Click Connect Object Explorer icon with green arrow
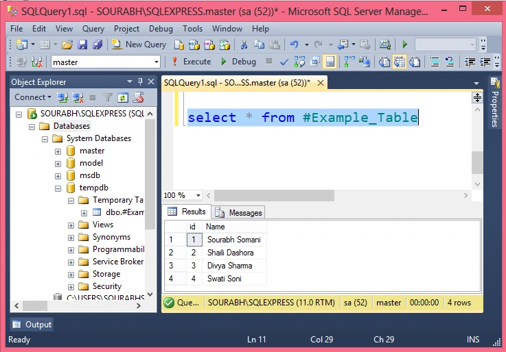 point(62,97)
